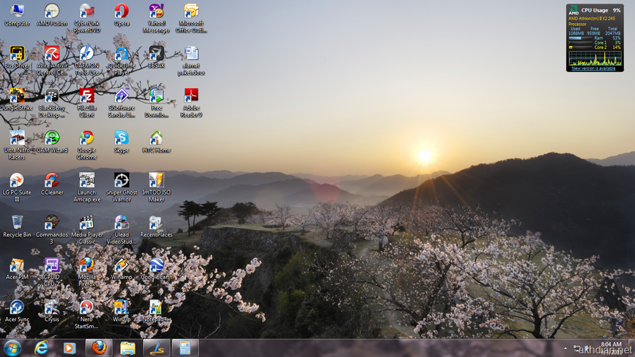Open the Windows Start menu orb
Image resolution: width=635 pixels, height=357 pixels.
tap(12, 348)
